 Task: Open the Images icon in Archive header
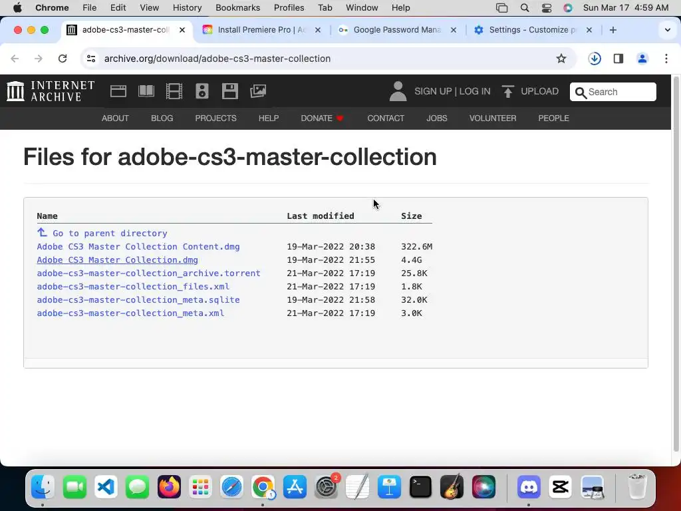click(258, 91)
